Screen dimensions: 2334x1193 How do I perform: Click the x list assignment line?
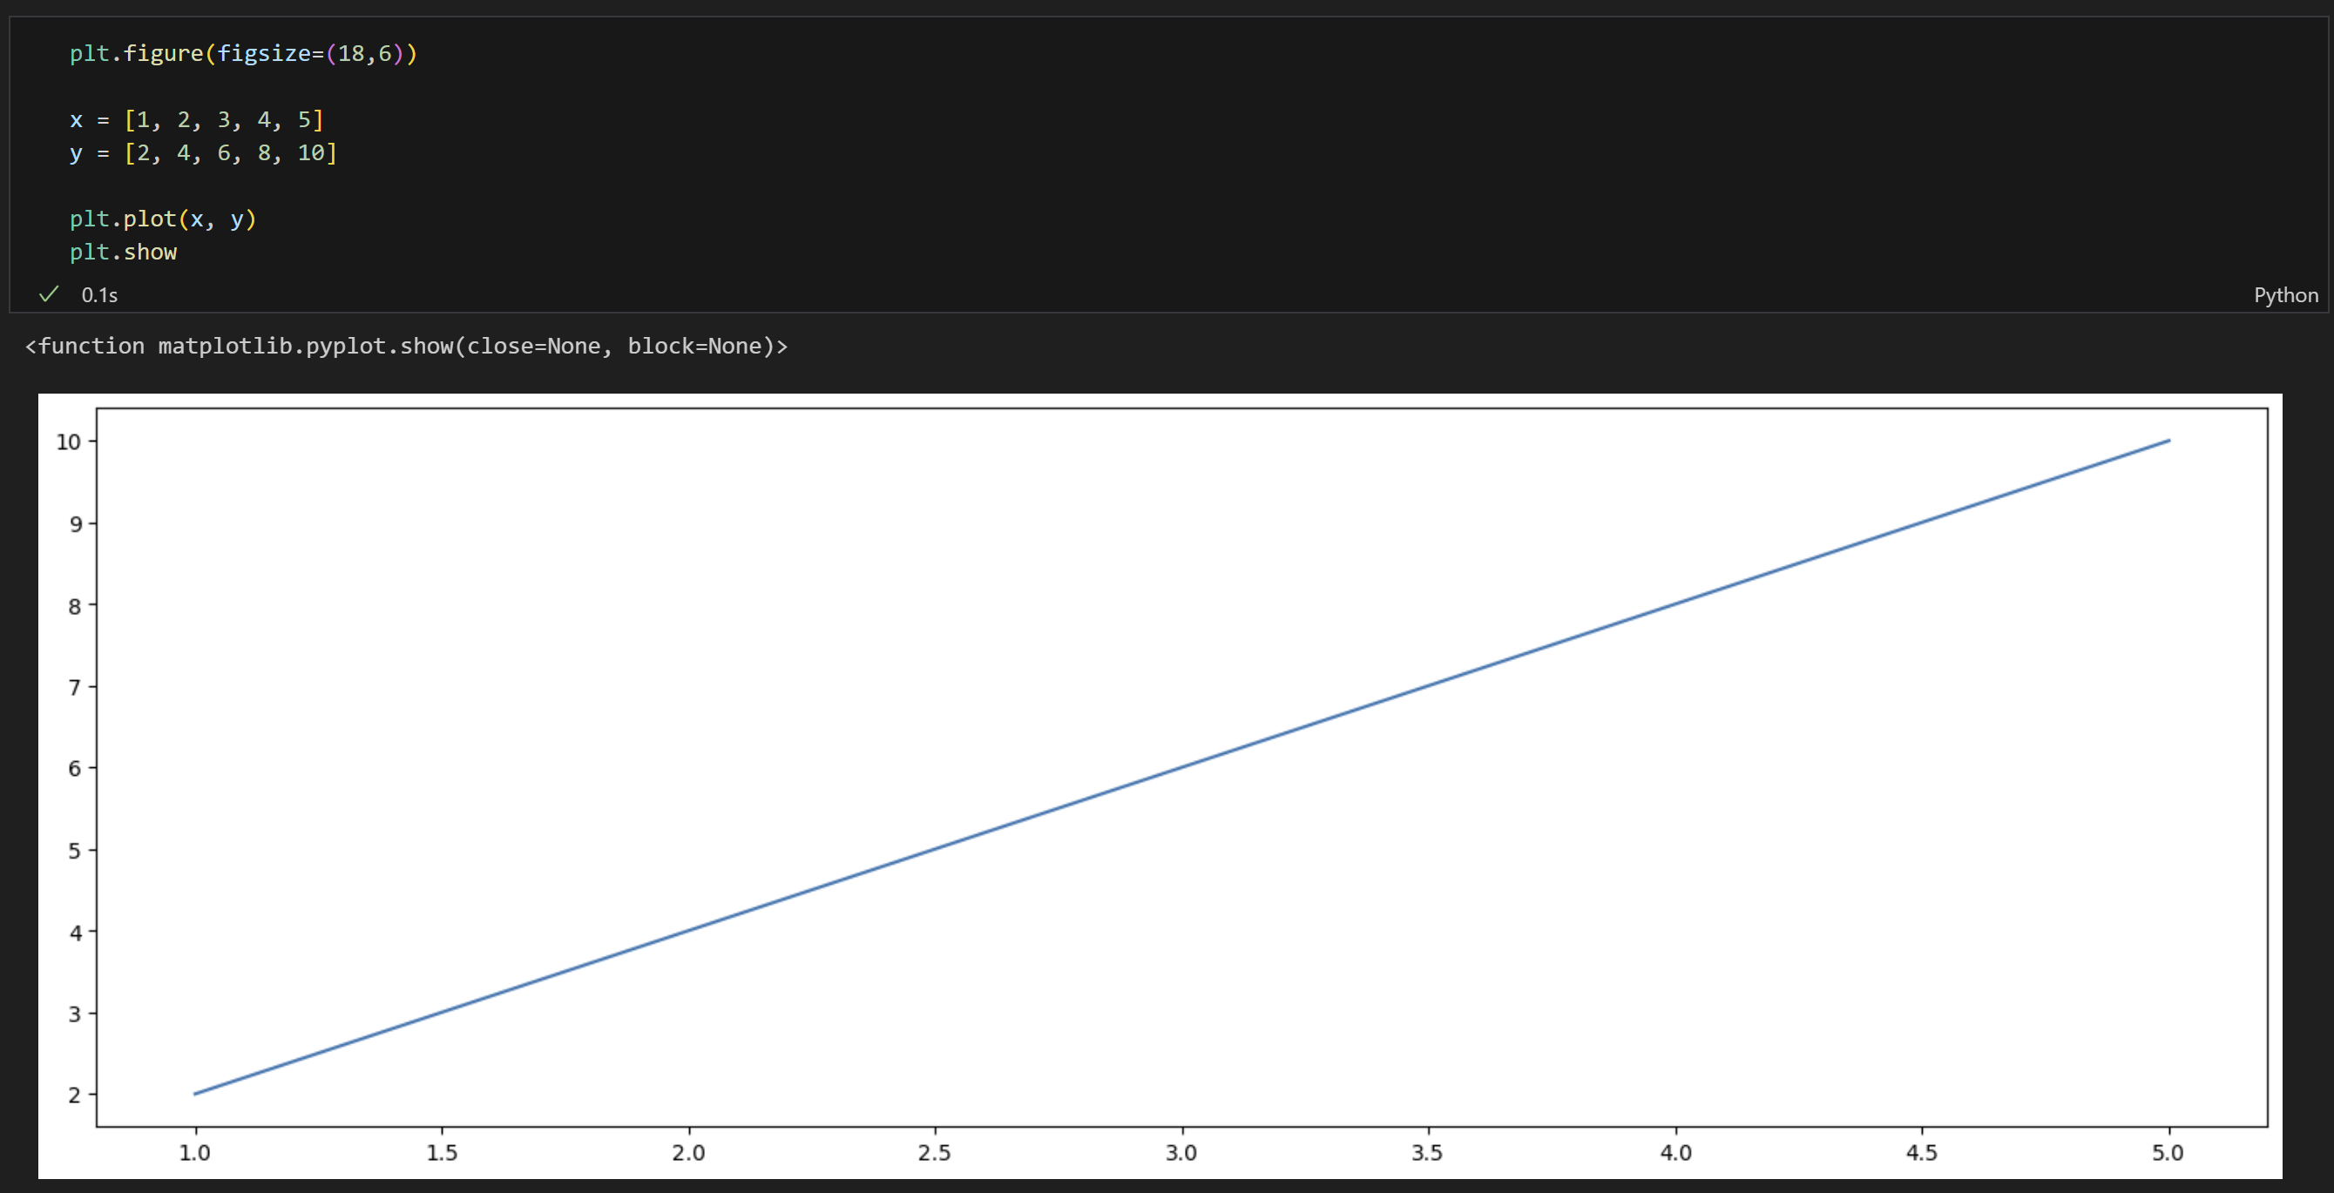point(196,119)
